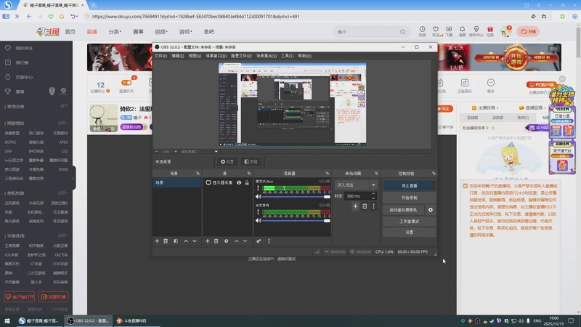Viewport: 581px width, 327px height.
Task: Expand the 淡入淡出 transition dropdown
Action: coord(374,185)
